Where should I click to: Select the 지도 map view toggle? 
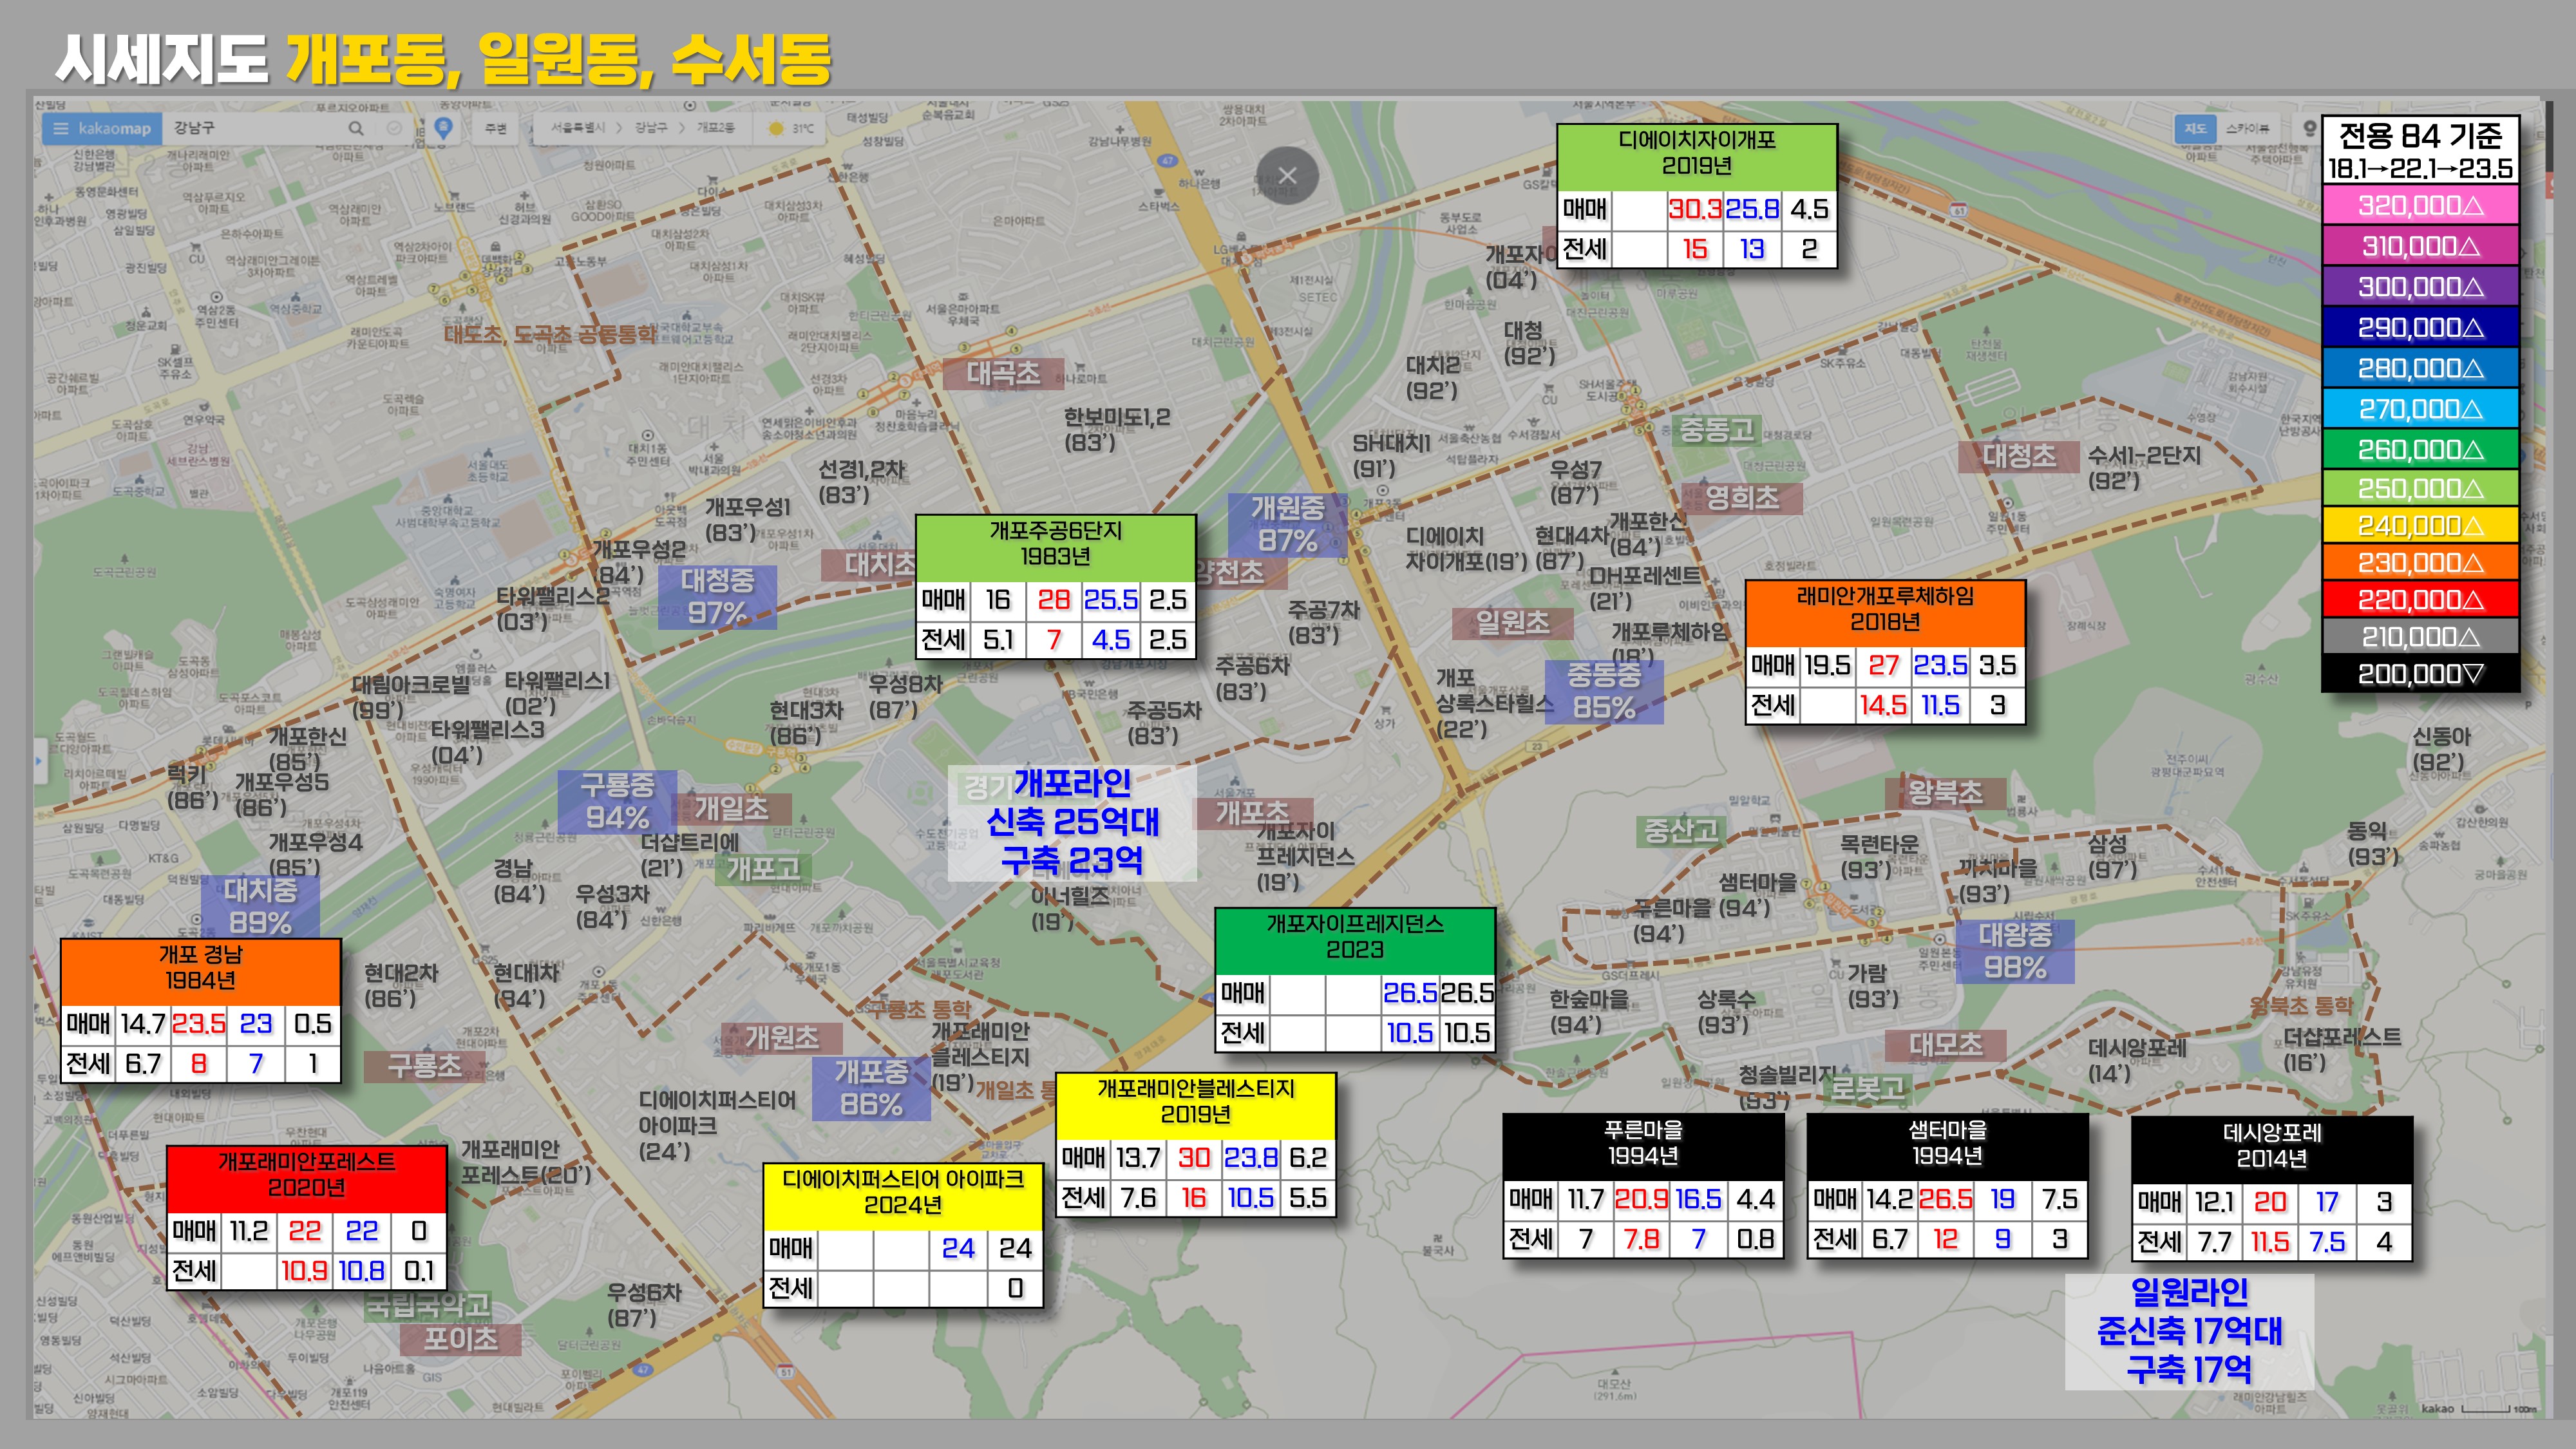point(2195,128)
